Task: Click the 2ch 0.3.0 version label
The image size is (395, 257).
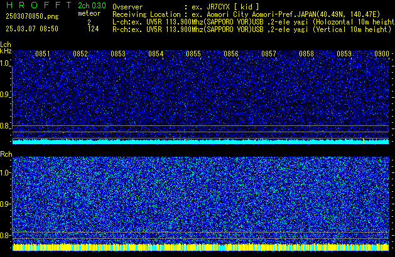Action: pos(92,6)
